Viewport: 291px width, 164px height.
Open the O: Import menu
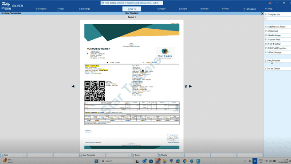pos(161,9)
